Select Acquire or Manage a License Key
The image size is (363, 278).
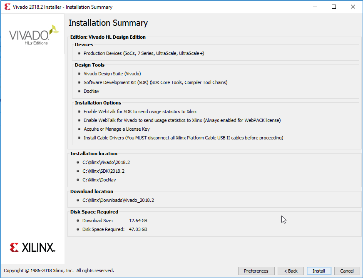coord(117,129)
